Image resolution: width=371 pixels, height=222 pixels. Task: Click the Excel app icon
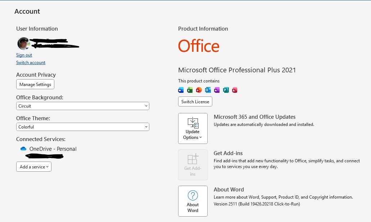pos(190,90)
